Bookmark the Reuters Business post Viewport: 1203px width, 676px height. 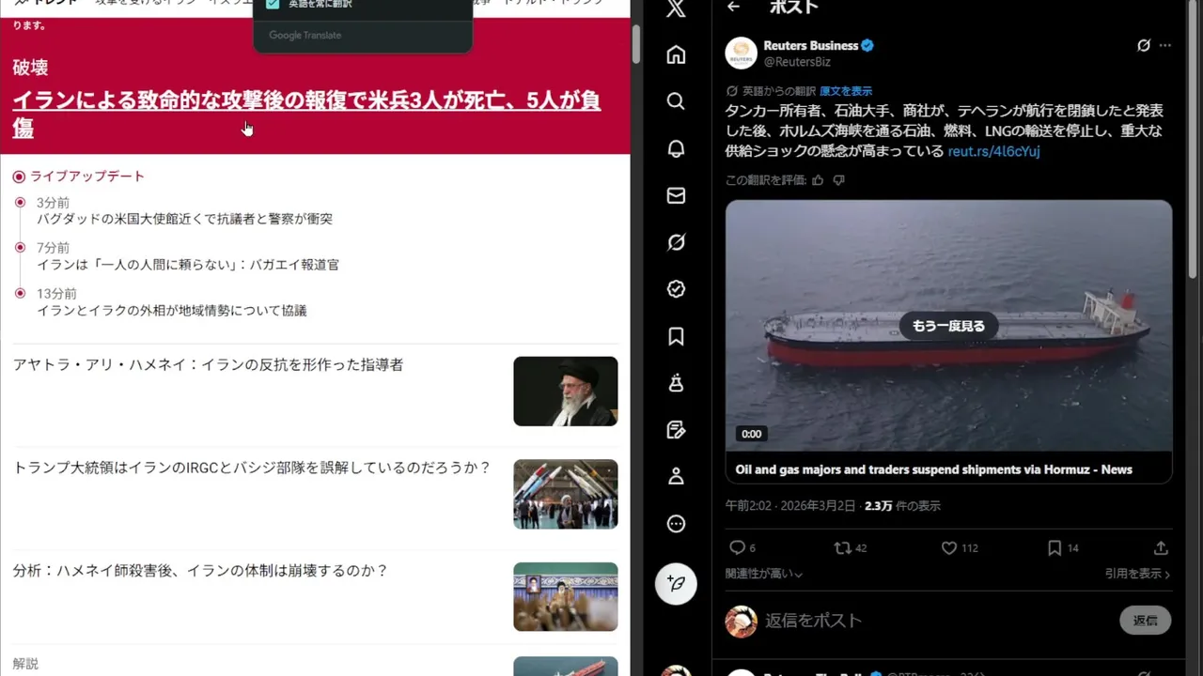click(x=1055, y=547)
